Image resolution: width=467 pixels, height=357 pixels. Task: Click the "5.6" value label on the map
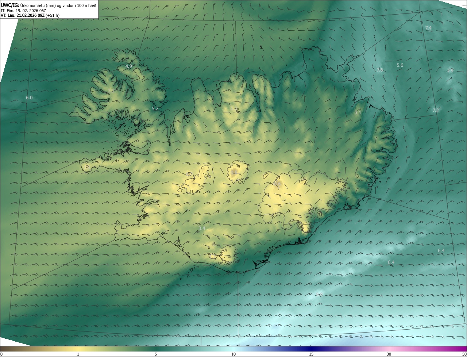(400, 65)
